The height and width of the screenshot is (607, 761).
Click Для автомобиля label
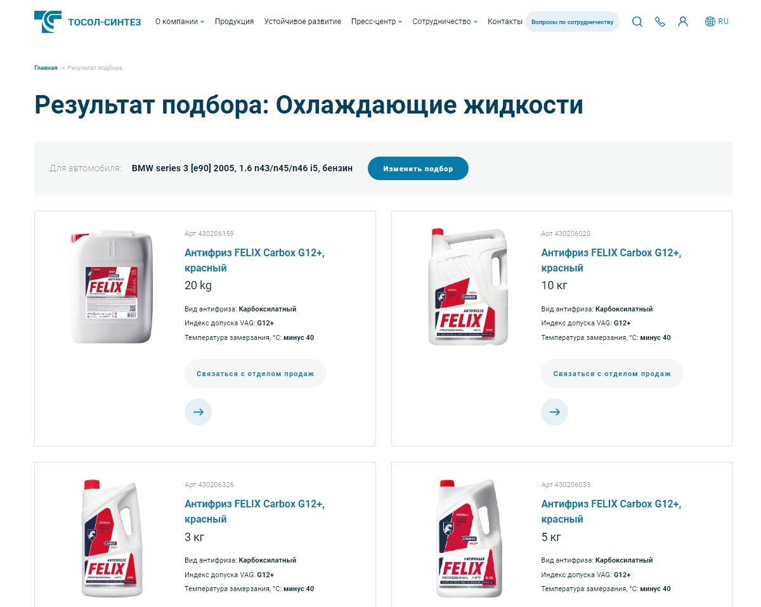click(85, 169)
